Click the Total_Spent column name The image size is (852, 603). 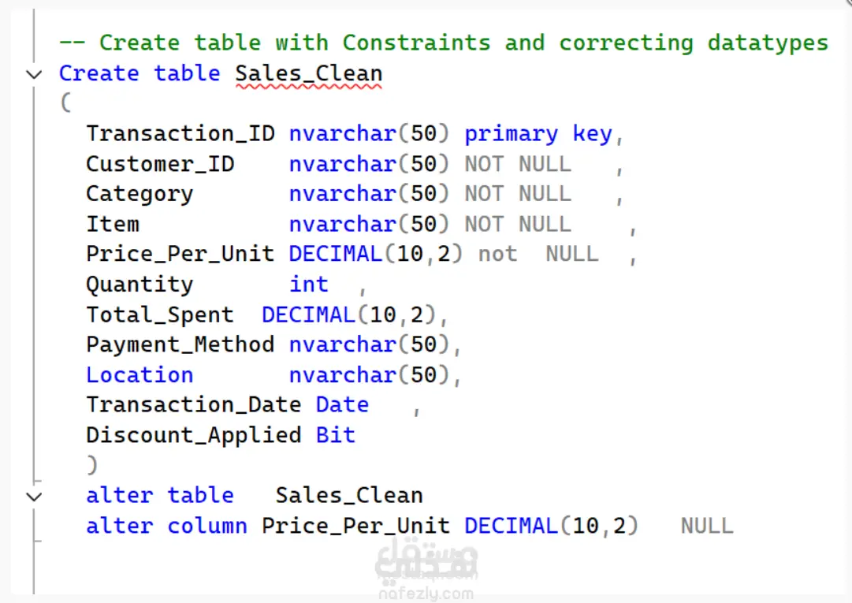pos(160,315)
